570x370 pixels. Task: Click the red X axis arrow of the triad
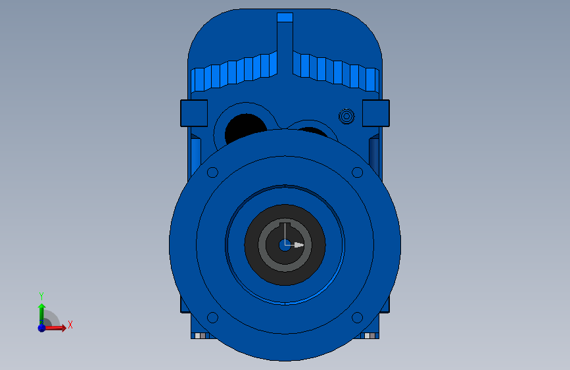click(x=55, y=328)
